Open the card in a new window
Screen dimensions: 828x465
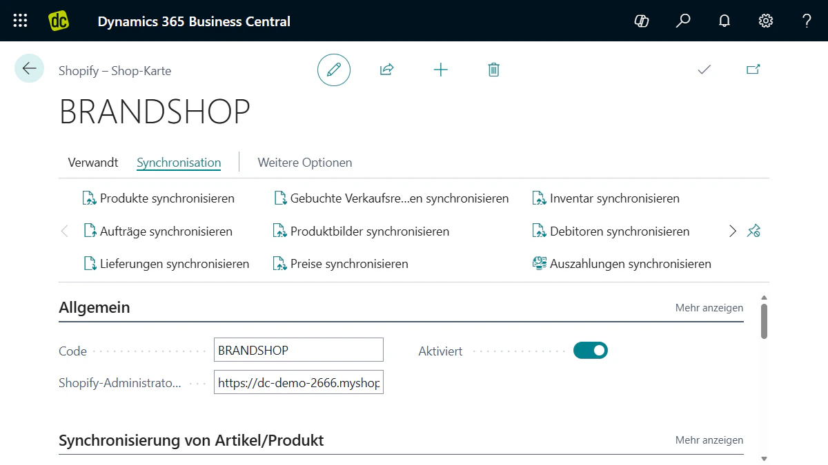pos(753,70)
